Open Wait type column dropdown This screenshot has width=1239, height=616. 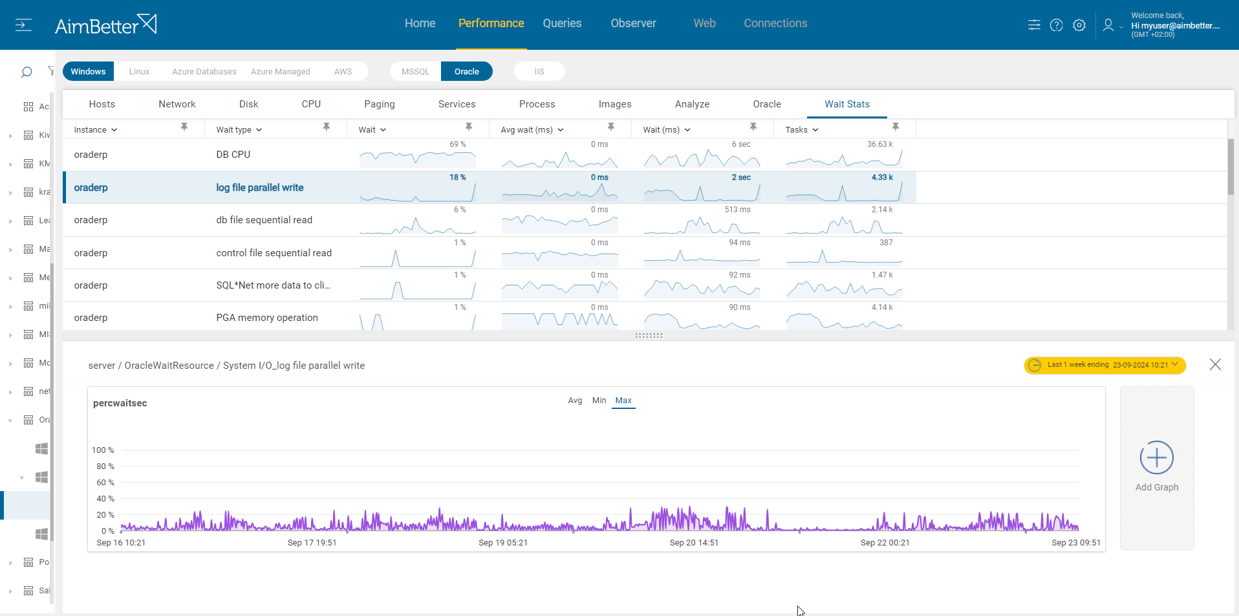pyautogui.click(x=259, y=130)
